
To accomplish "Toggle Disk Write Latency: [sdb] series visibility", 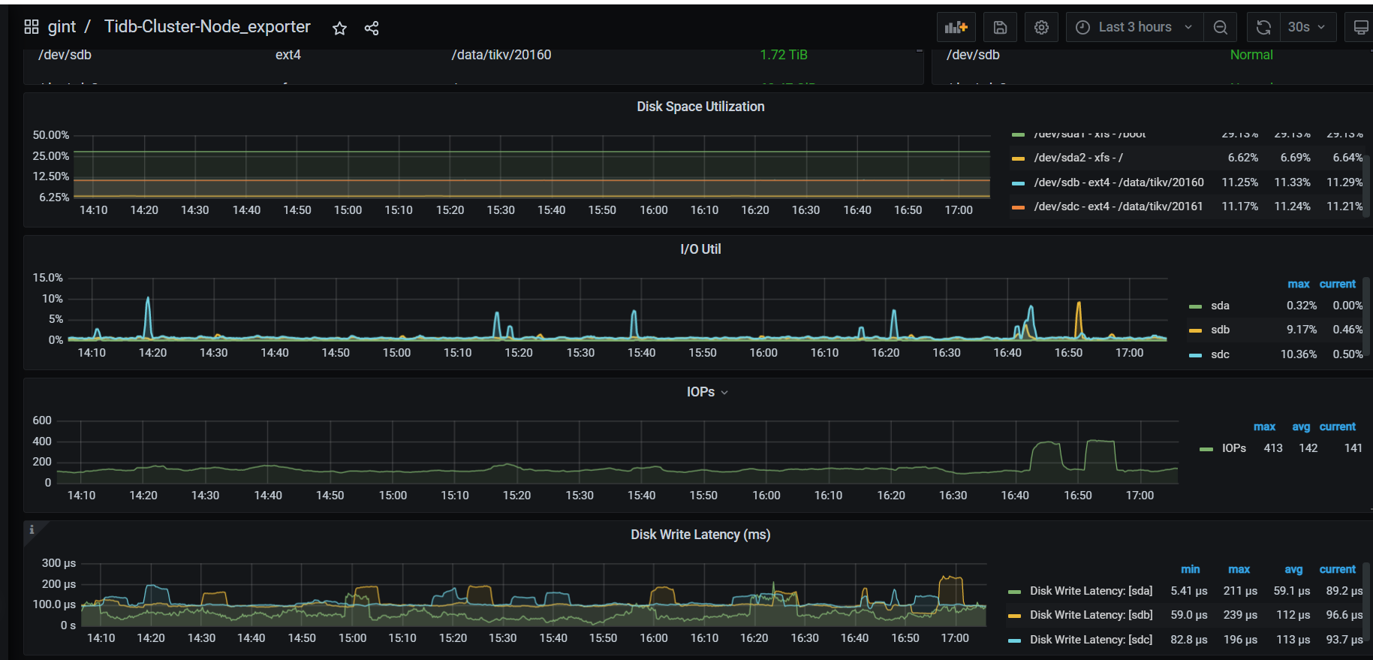I will (1090, 615).
